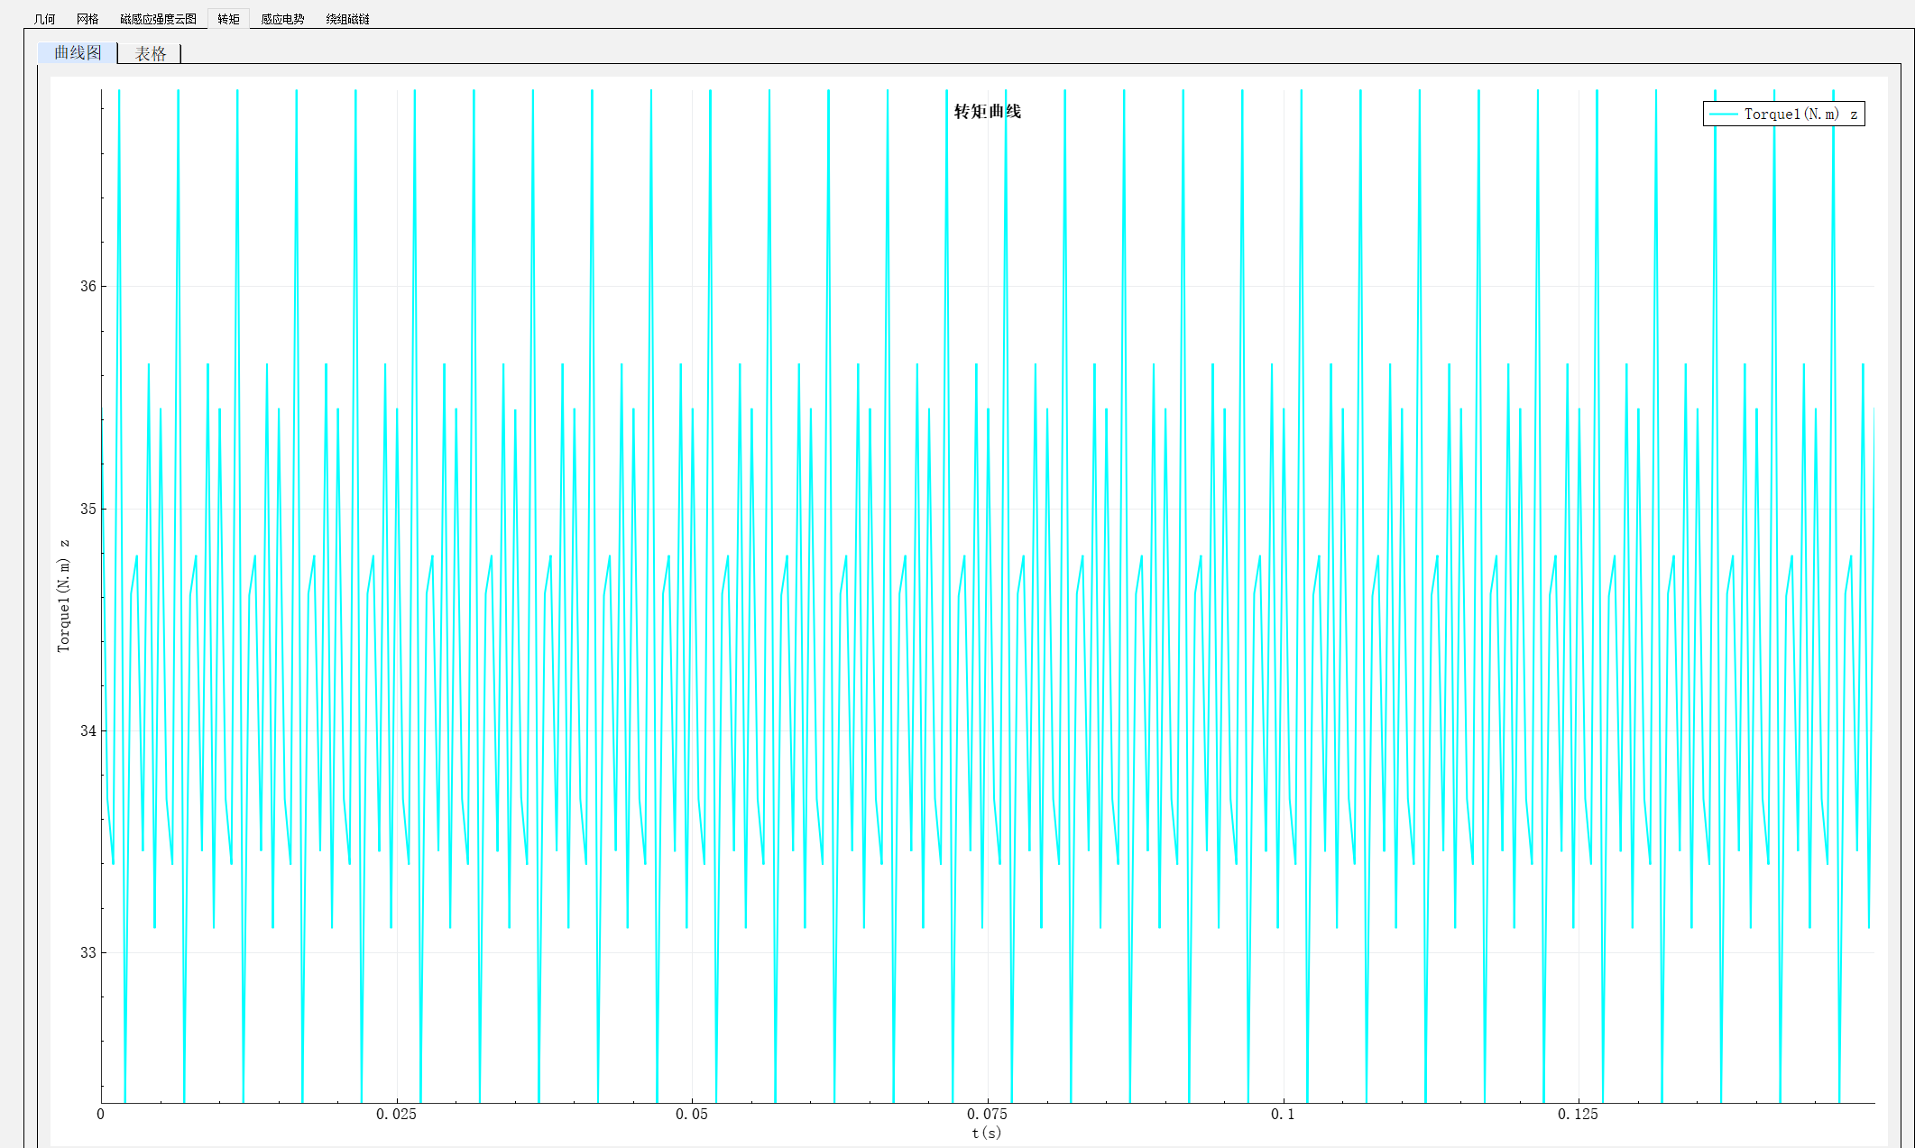Click the y-axis tick value 34

87,730
